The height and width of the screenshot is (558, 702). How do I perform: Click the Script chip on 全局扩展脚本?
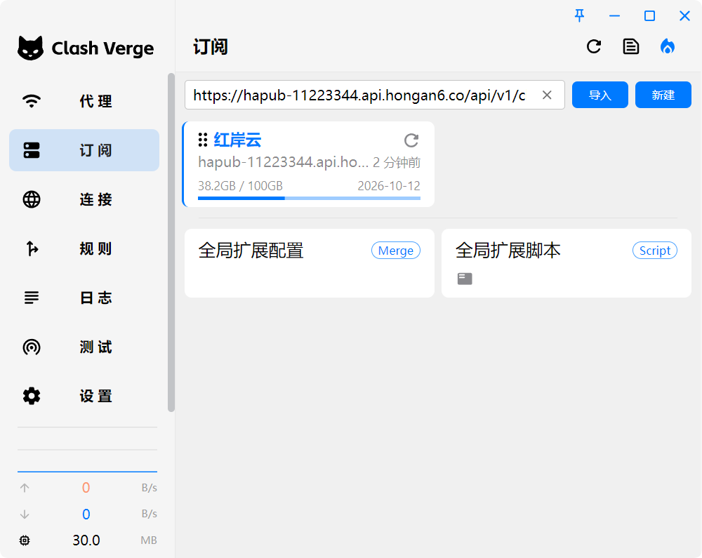click(654, 250)
